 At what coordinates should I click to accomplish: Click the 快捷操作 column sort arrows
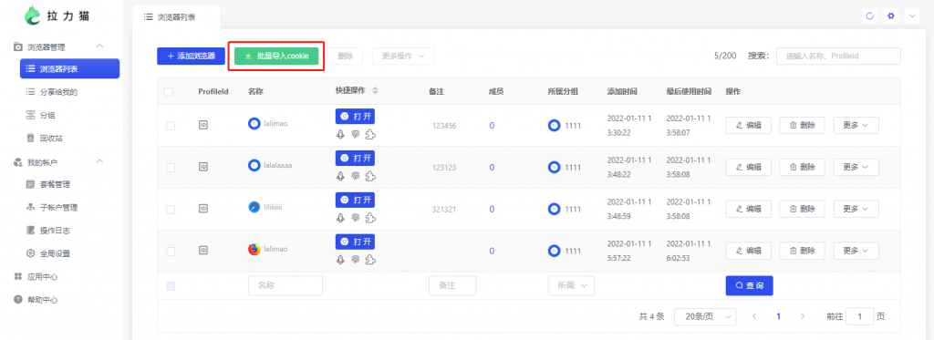tap(375, 91)
